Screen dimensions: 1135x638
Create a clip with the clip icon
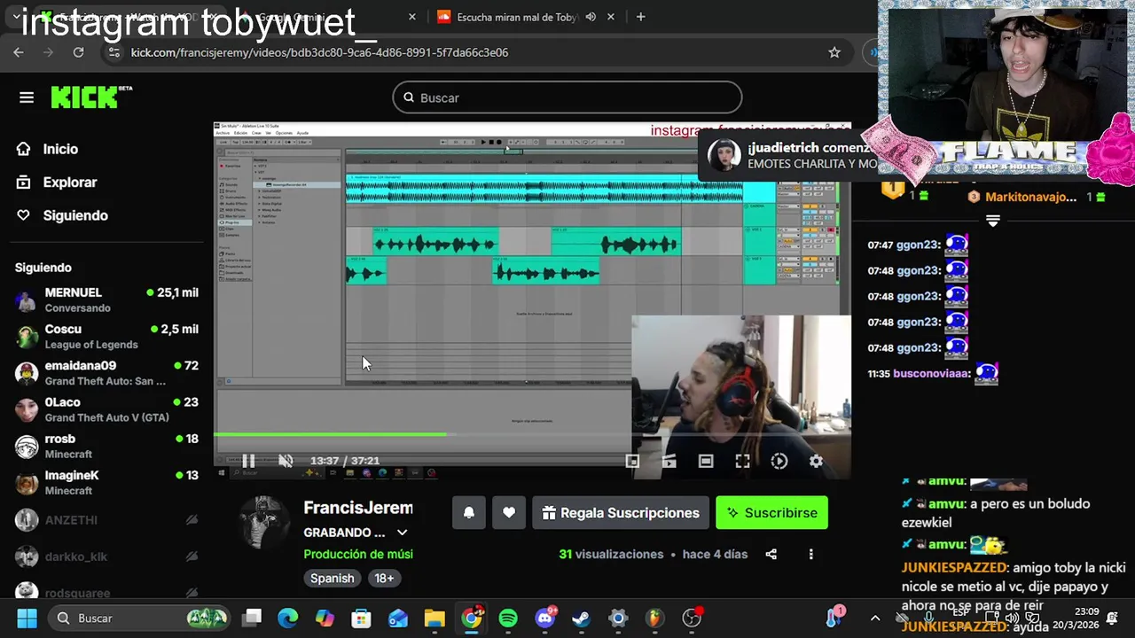(x=669, y=461)
